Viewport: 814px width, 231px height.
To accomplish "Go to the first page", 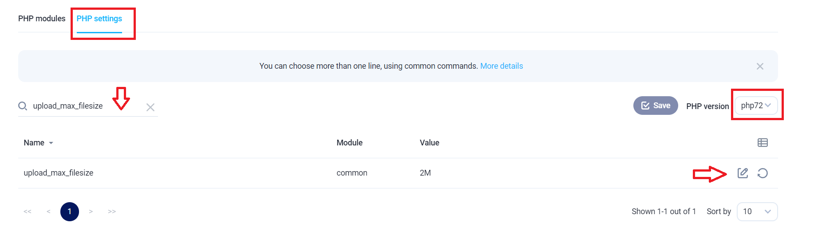I will coord(28,211).
